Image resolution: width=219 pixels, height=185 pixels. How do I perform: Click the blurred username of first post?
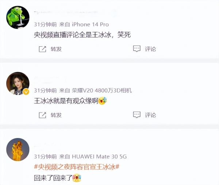66,12
